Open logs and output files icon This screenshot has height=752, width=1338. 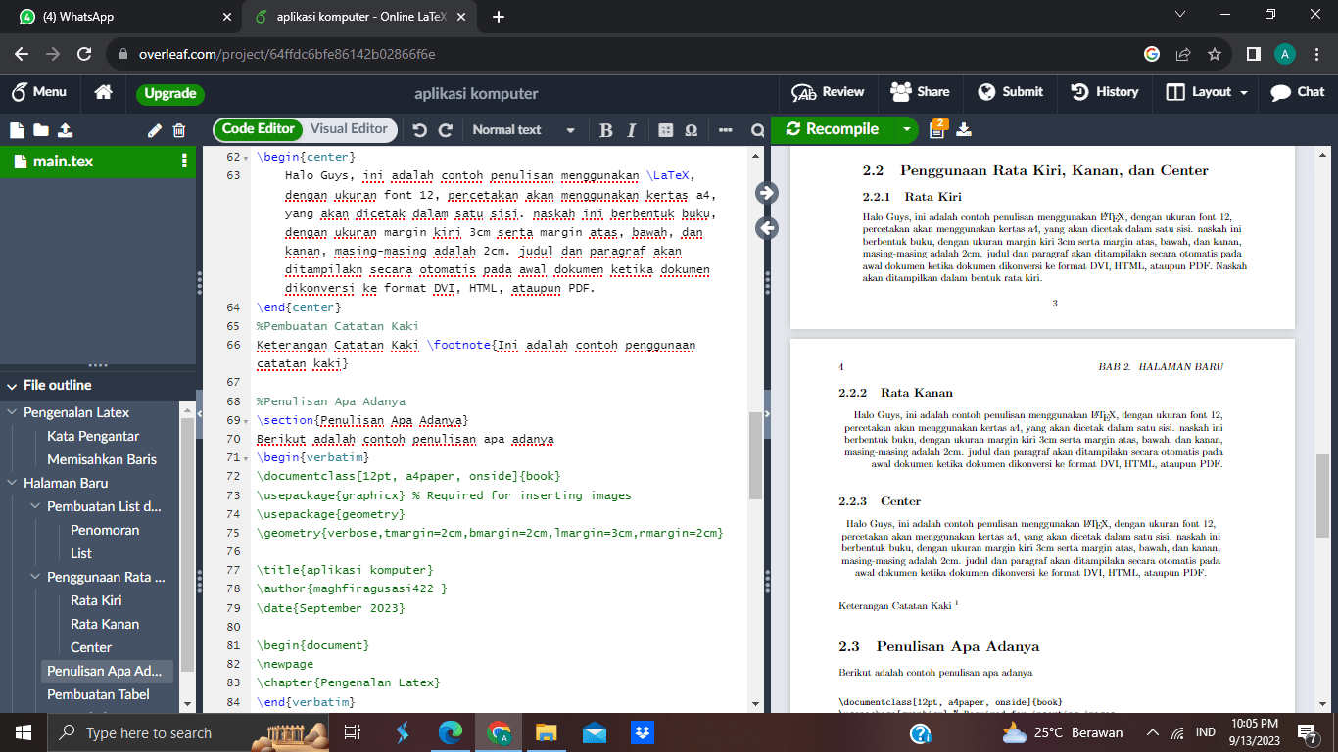coord(937,129)
